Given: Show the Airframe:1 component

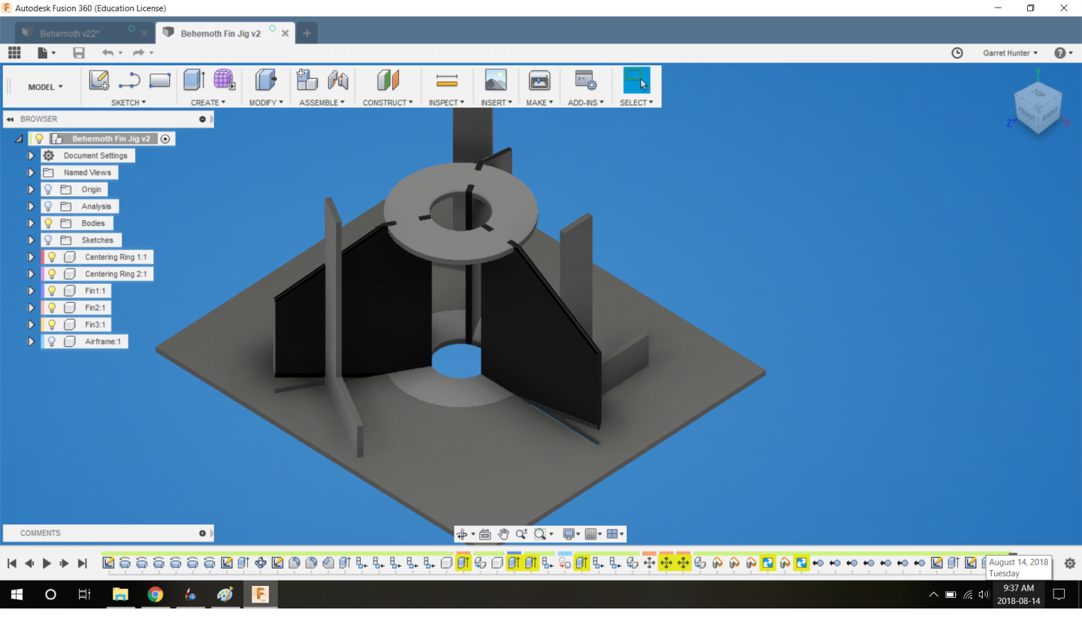Looking at the screenshot, I should (52, 341).
